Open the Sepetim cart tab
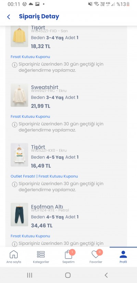Viewport: 137px width, 283px height. (x=68, y=256)
